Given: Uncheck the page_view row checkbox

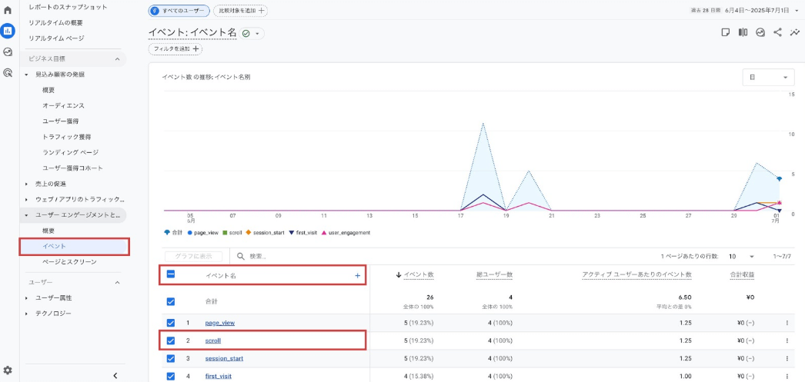Looking at the screenshot, I should click(x=171, y=323).
